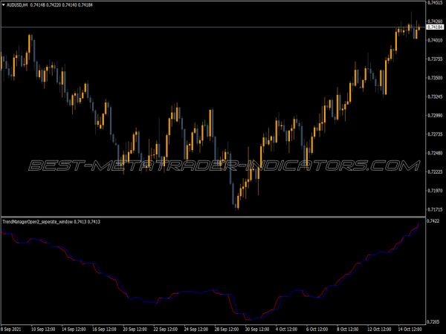Click the 14 Oct 12:00 time label

pos(410,329)
